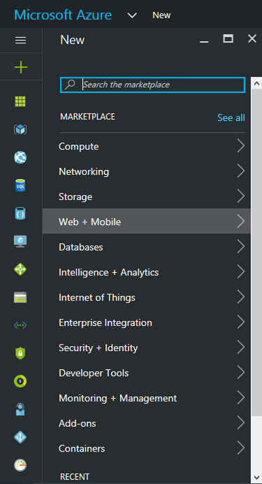Open App Services globe icon
The height and width of the screenshot is (484, 262).
[x=20, y=157]
